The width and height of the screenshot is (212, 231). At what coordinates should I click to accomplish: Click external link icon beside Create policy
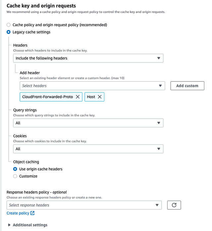32,213
